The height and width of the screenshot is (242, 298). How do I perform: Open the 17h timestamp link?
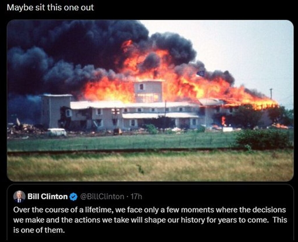[136, 197]
